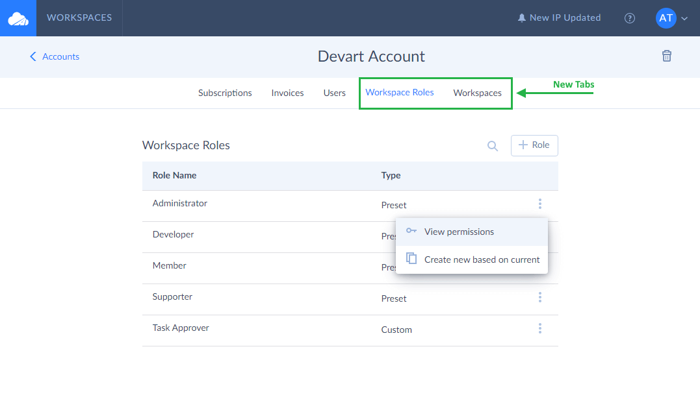
Task: Open the Supporter row options menu
Action: (539, 297)
